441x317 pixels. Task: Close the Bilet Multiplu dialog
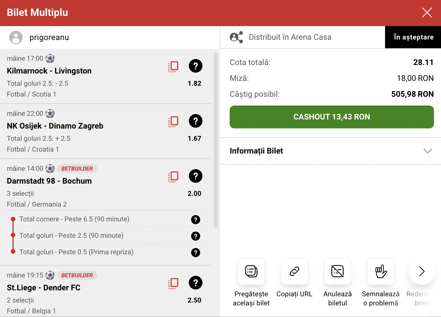(x=427, y=12)
